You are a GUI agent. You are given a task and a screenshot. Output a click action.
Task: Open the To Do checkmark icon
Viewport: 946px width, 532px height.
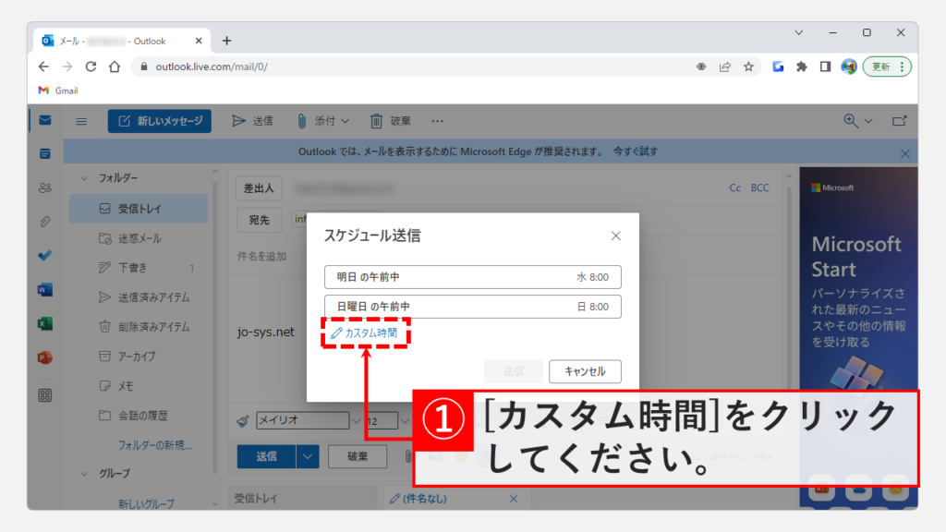click(x=44, y=256)
